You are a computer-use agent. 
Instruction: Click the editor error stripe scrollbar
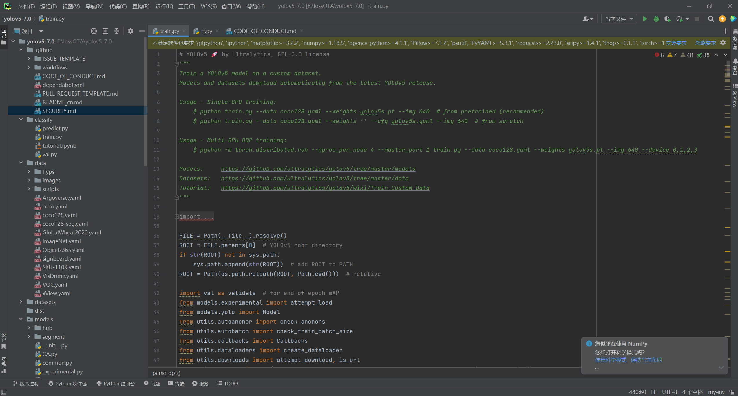tap(728, 203)
